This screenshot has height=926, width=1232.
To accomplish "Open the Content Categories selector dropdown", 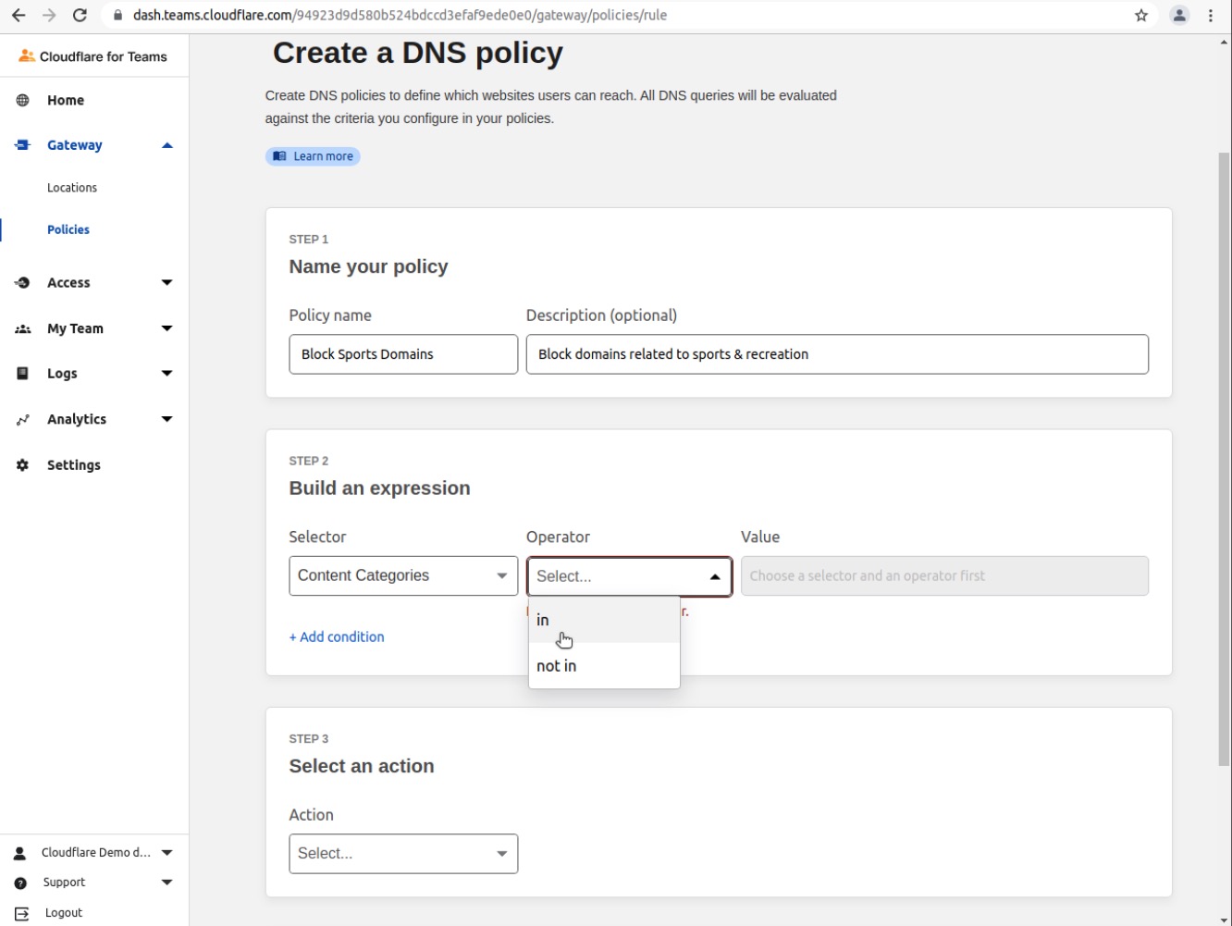I will pyautogui.click(x=403, y=575).
